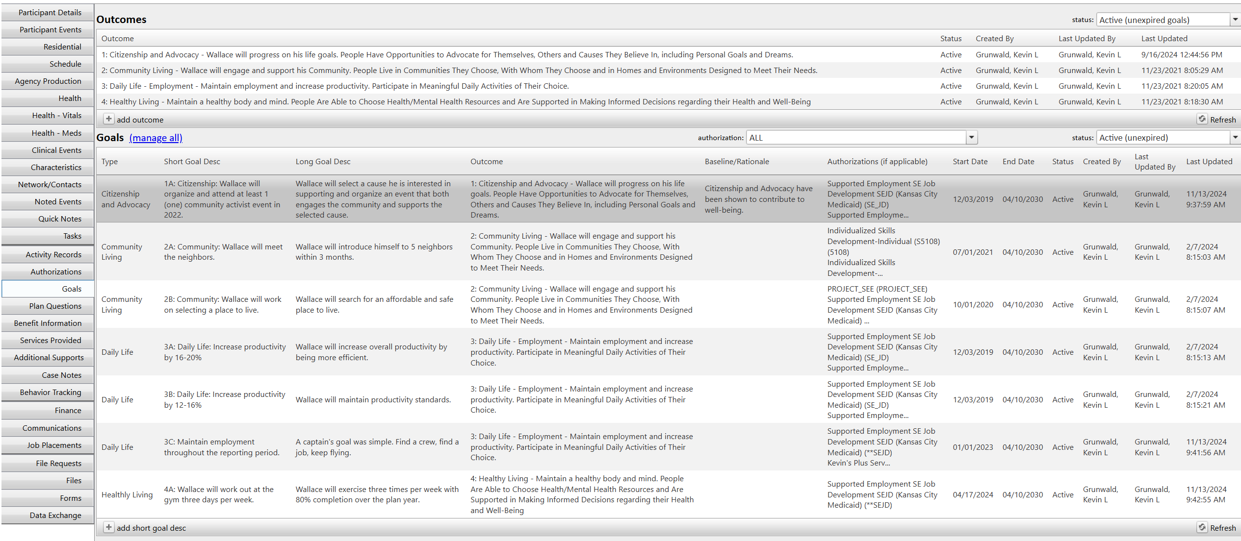1241x541 pixels.
Task: Sort goals by Type column header
Action: tap(109, 162)
